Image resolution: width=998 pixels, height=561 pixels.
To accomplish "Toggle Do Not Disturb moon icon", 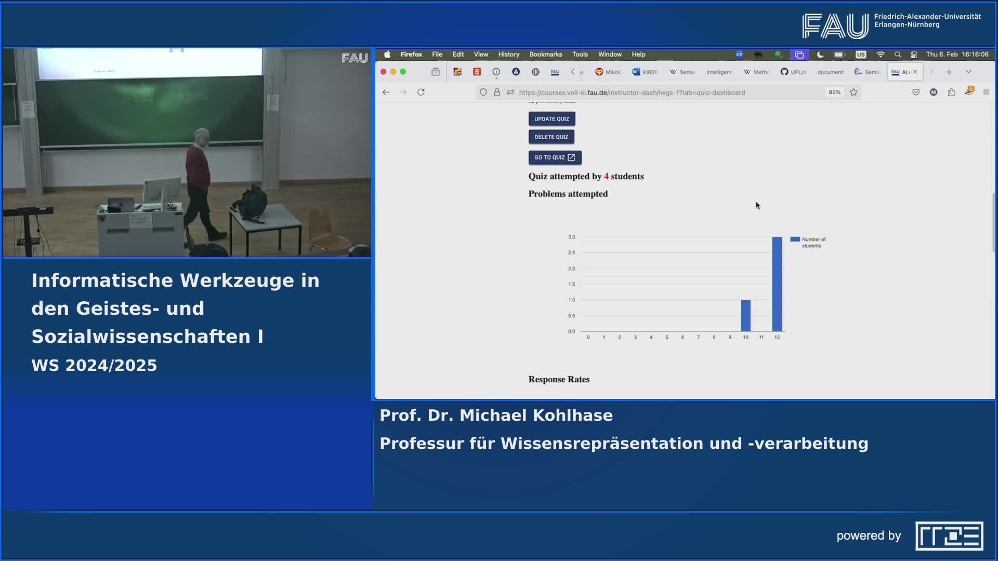I will [820, 54].
